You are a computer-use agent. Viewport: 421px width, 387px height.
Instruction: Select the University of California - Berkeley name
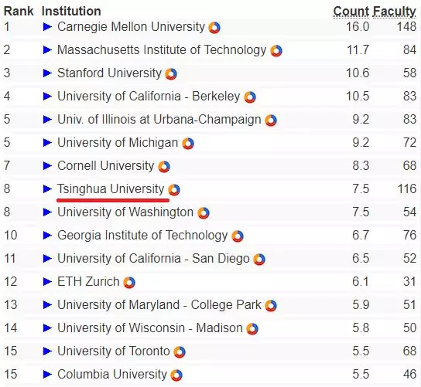click(x=149, y=97)
